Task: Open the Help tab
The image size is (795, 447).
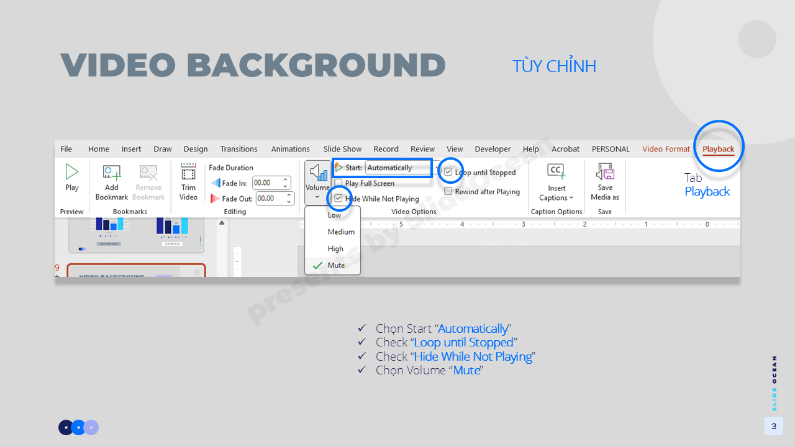Action: pos(531,149)
